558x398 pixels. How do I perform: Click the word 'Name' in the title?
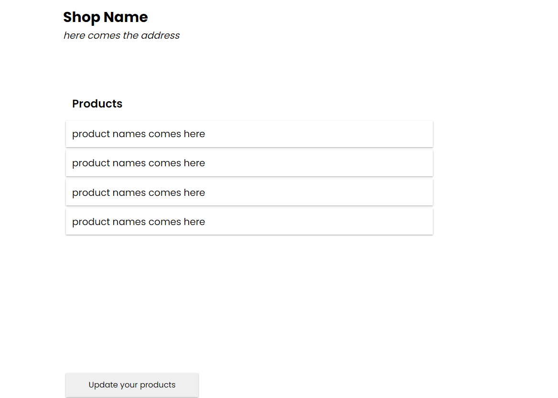(x=126, y=17)
